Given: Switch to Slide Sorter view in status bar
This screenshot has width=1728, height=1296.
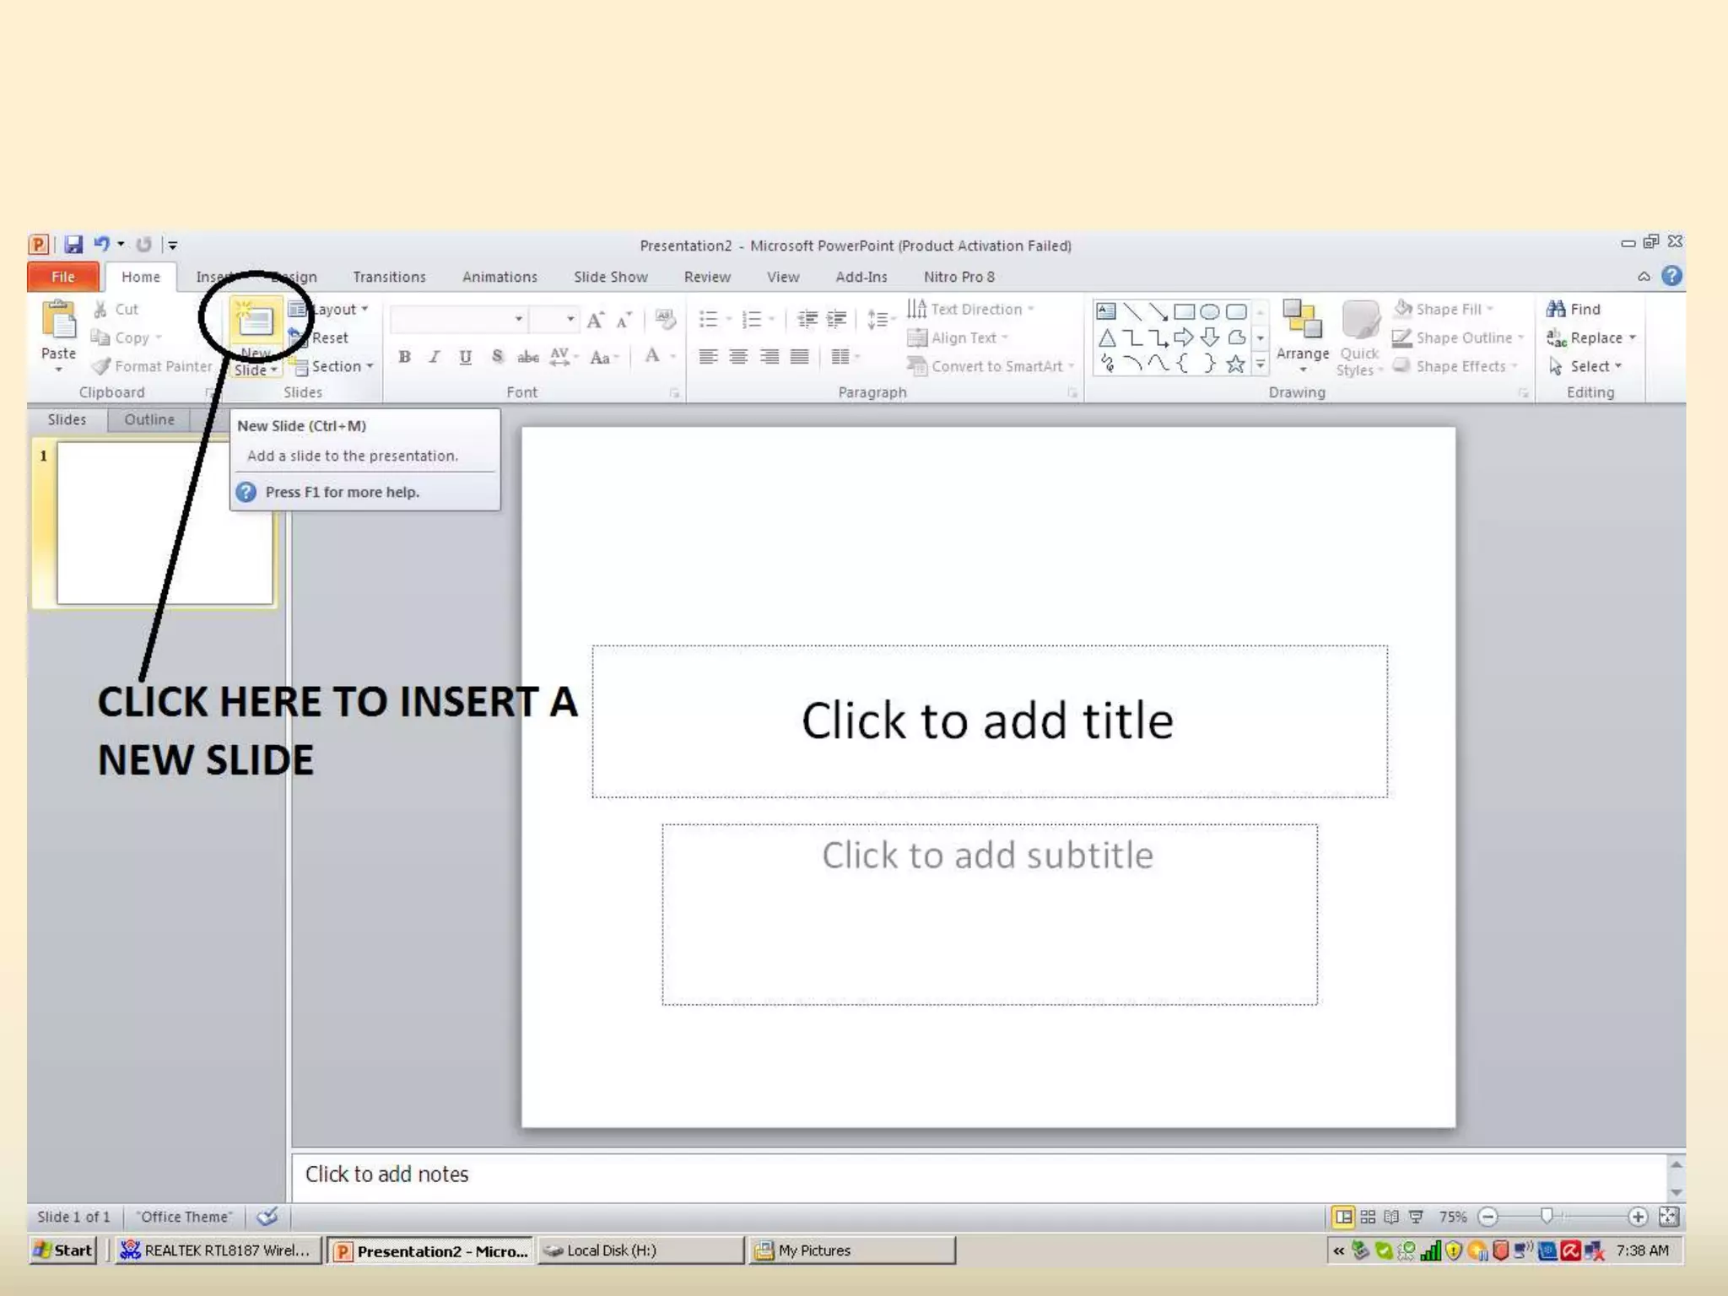Looking at the screenshot, I should [1368, 1217].
